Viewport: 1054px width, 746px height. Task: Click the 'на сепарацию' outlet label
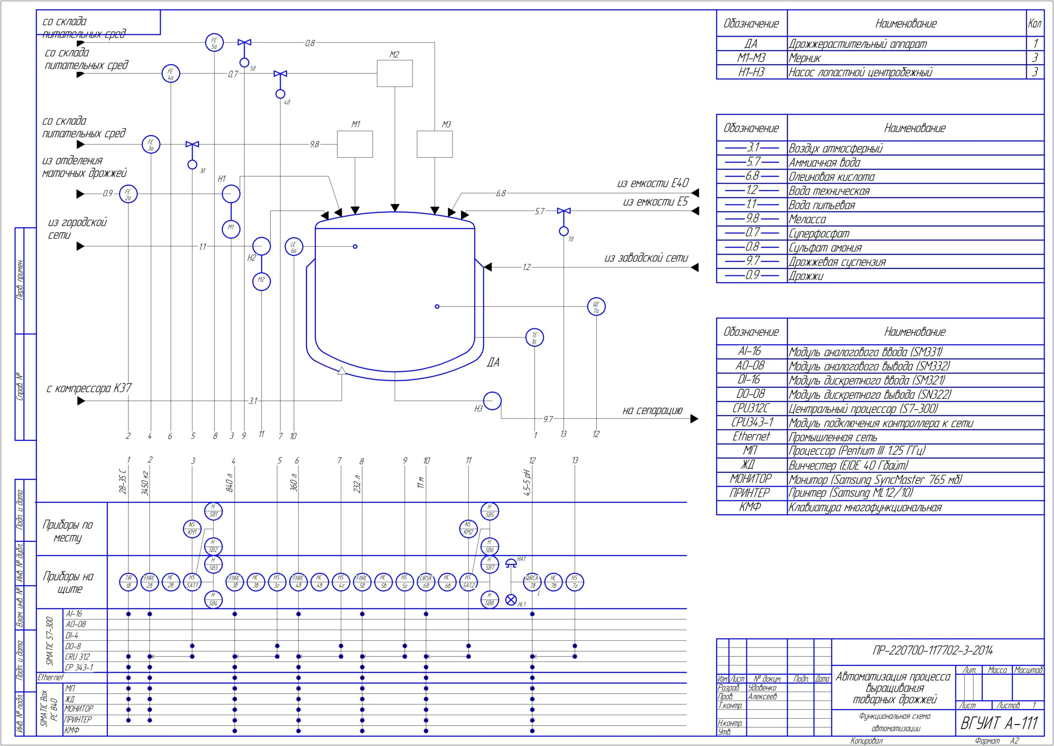(652, 410)
